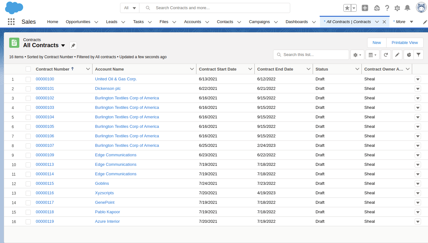
Task: Show the charts panel icon
Action: (x=409, y=55)
